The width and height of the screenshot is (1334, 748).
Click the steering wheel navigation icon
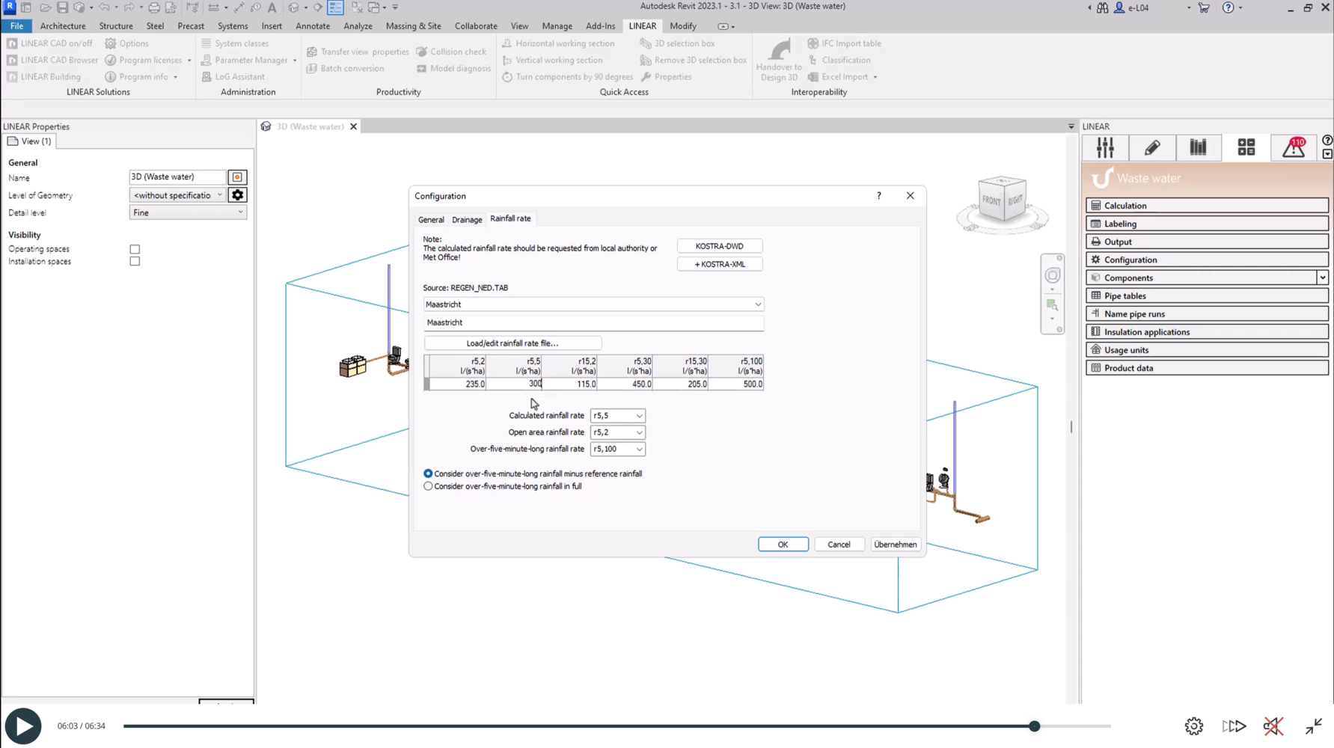tap(1053, 275)
